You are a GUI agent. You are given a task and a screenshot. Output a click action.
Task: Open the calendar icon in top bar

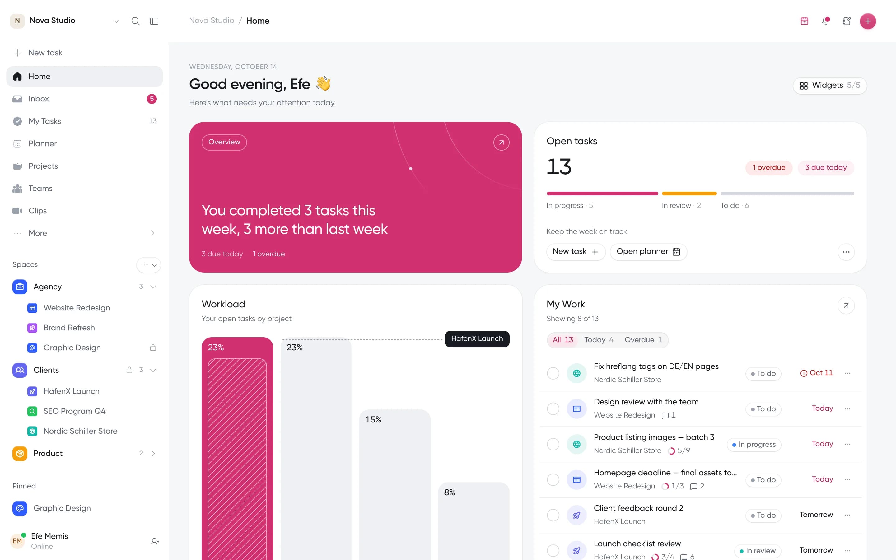(x=804, y=21)
